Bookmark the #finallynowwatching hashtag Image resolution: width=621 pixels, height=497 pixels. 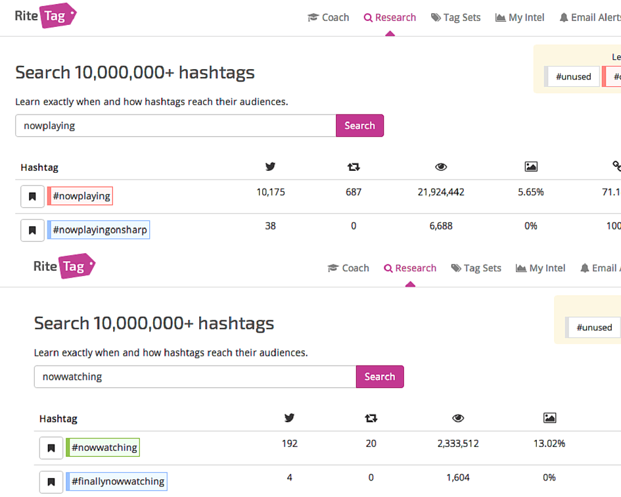click(x=51, y=481)
